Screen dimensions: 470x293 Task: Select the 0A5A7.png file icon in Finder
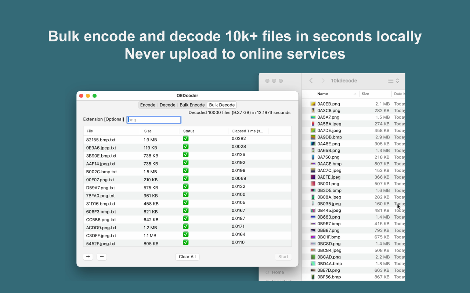[x=313, y=117]
